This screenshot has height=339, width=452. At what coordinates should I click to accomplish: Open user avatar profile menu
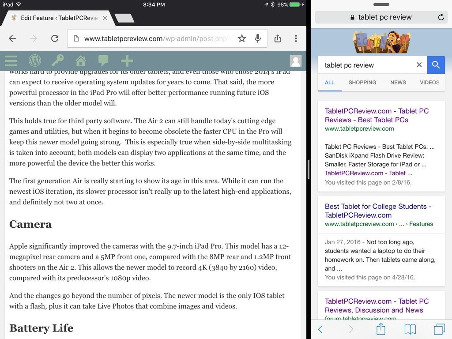295,61
